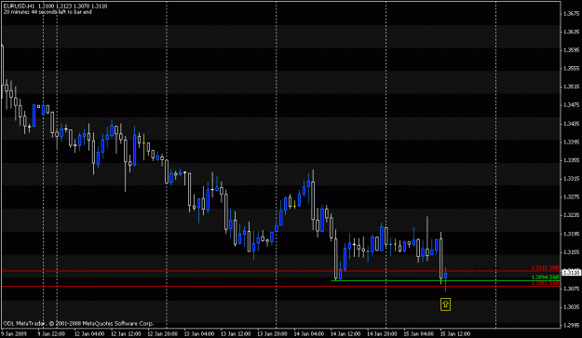Click the 1.3475 price scale label

pyautogui.click(x=571, y=105)
